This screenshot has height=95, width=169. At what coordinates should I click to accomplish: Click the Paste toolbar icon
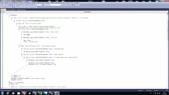click(x=18, y=5)
